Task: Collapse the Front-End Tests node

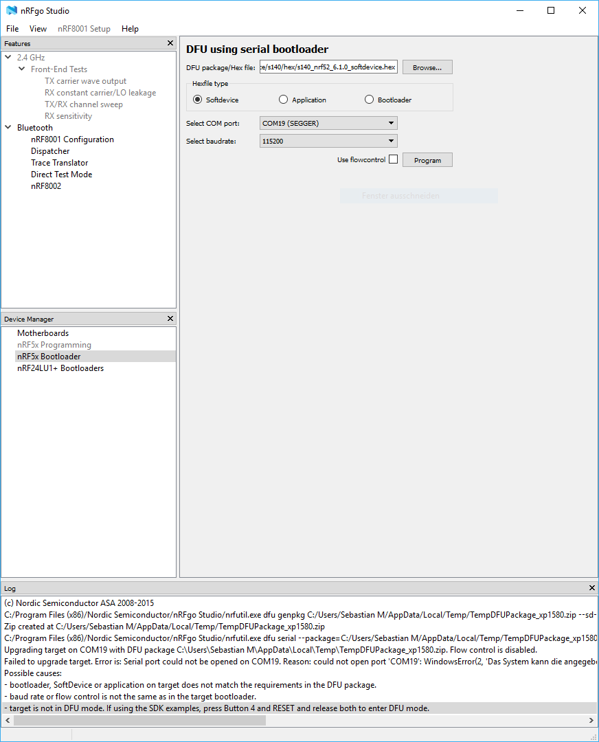Action: point(22,69)
